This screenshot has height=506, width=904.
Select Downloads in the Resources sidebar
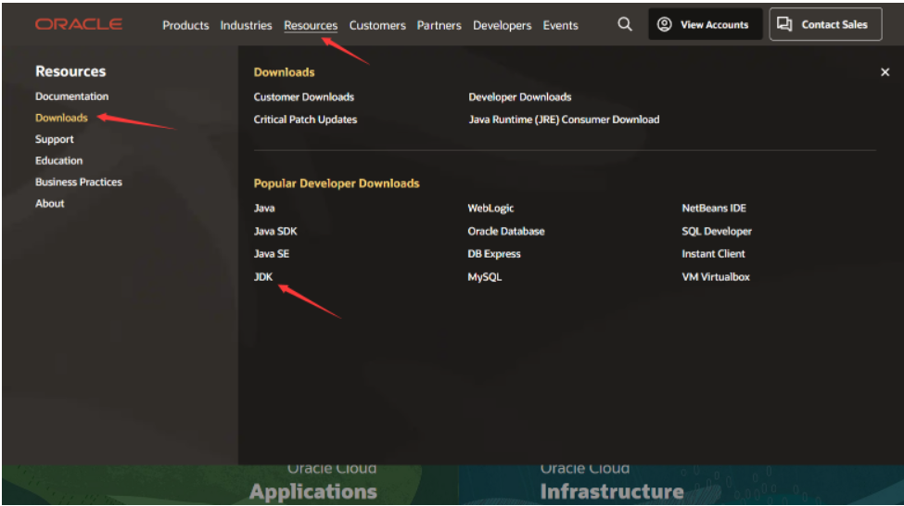(61, 118)
